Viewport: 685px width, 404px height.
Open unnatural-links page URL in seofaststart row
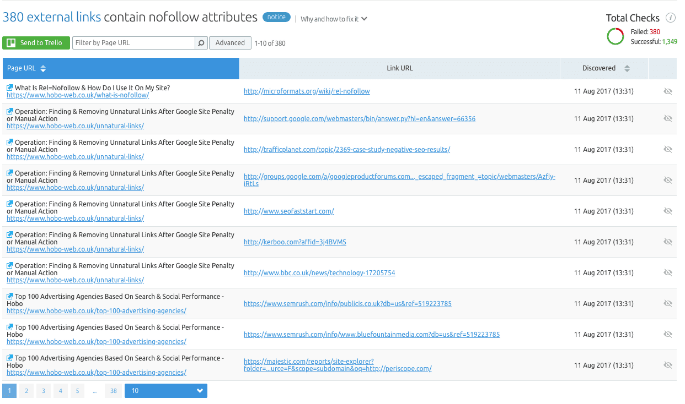[x=75, y=219]
